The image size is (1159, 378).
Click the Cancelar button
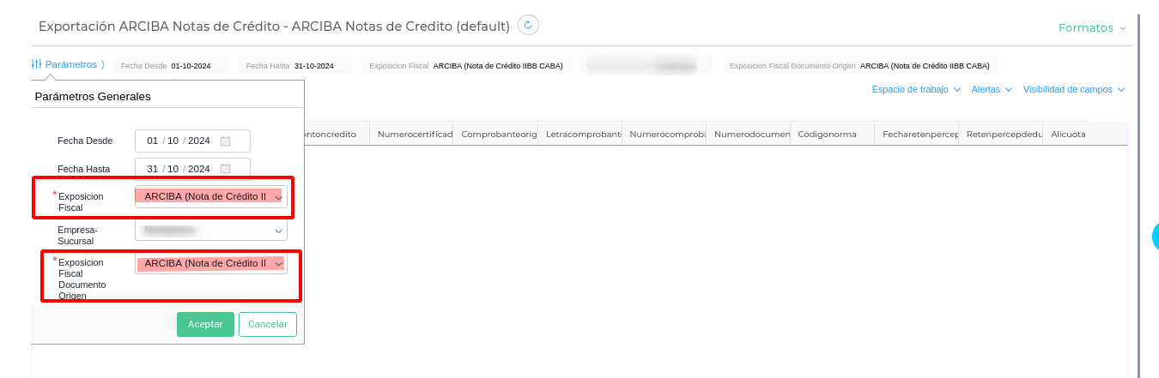tap(268, 324)
